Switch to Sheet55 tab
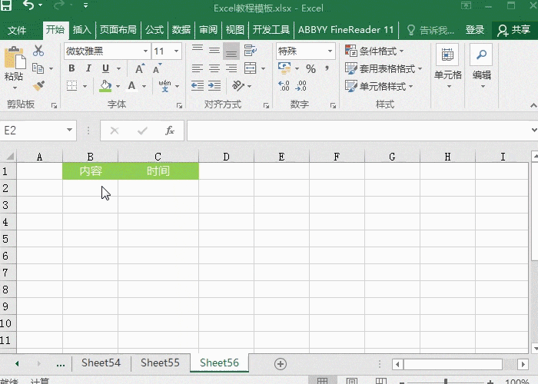538x384 pixels. [x=160, y=362]
